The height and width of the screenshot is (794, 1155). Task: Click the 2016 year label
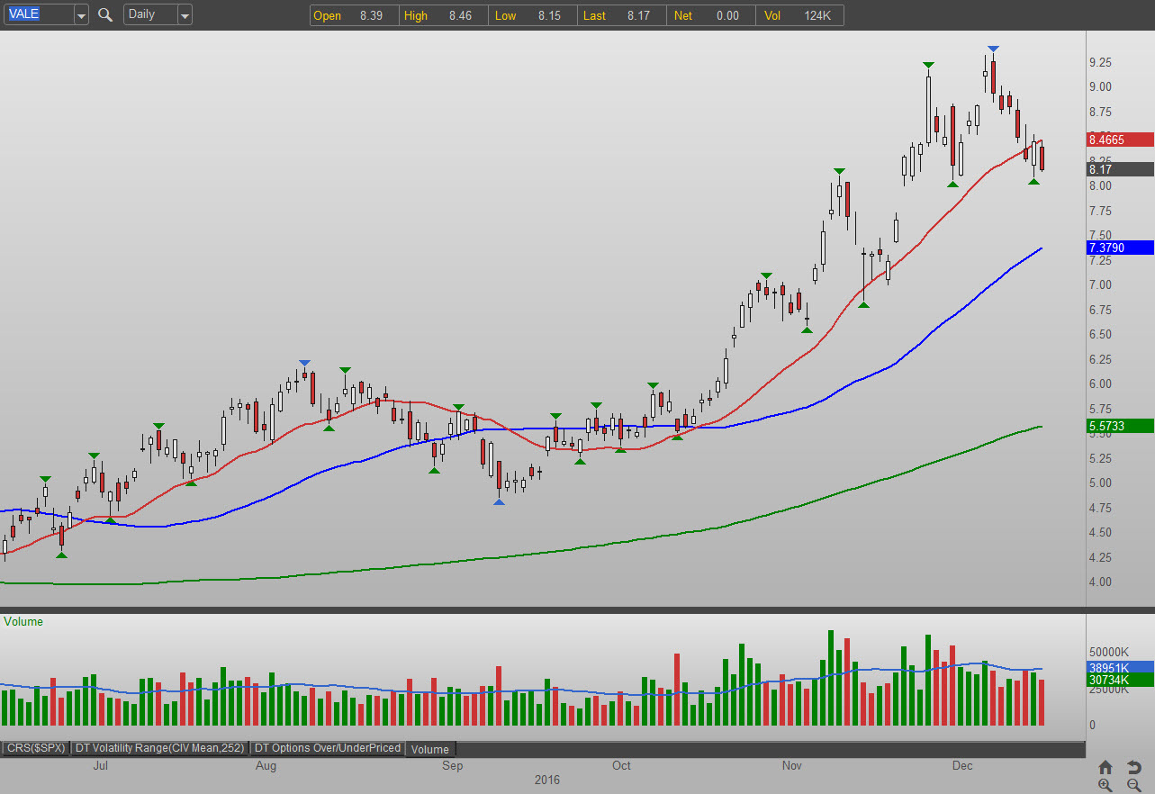coord(546,780)
